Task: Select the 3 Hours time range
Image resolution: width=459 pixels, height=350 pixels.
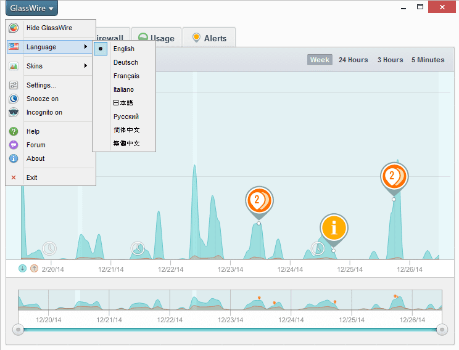Action: pyautogui.click(x=390, y=60)
